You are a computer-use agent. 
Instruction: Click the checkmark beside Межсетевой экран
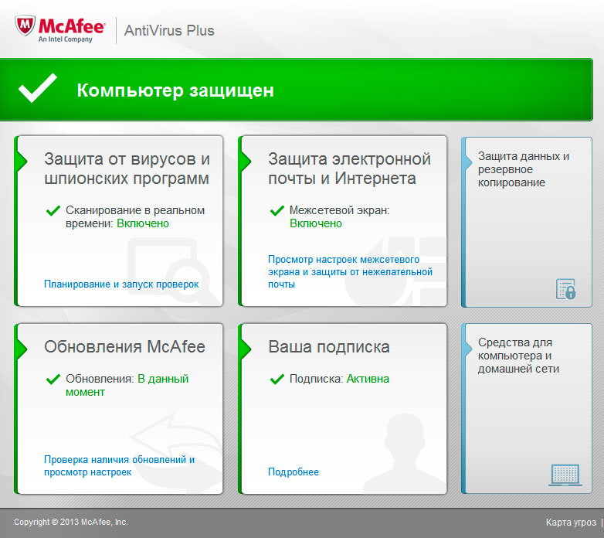pyautogui.click(x=277, y=211)
